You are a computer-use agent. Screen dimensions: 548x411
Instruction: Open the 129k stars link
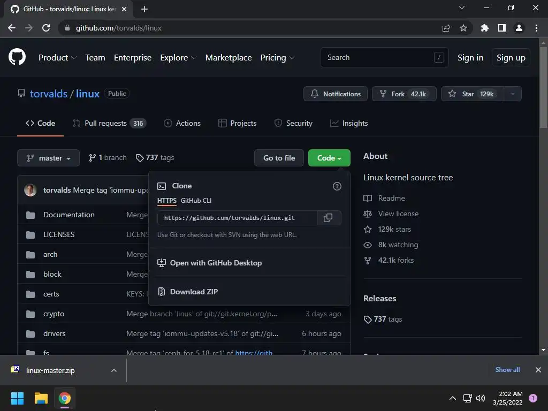(x=387, y=229)
